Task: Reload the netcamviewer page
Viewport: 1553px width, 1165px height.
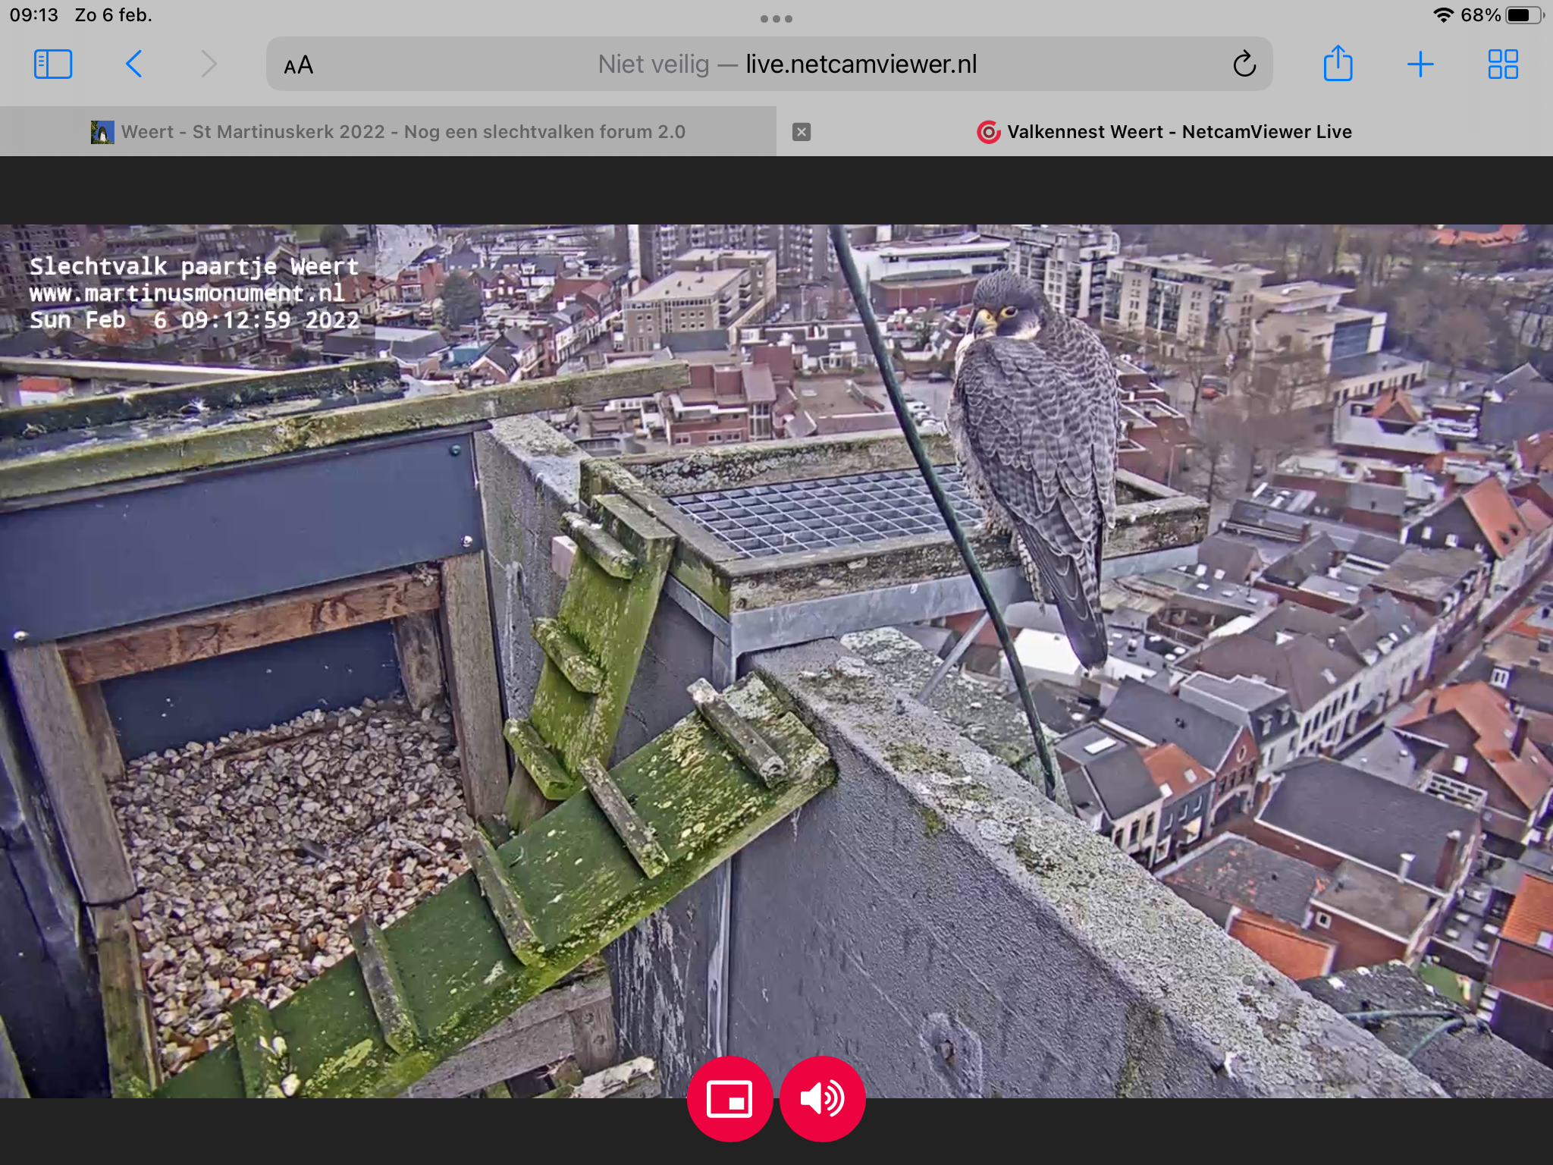Action: [x=1244, y=64]
